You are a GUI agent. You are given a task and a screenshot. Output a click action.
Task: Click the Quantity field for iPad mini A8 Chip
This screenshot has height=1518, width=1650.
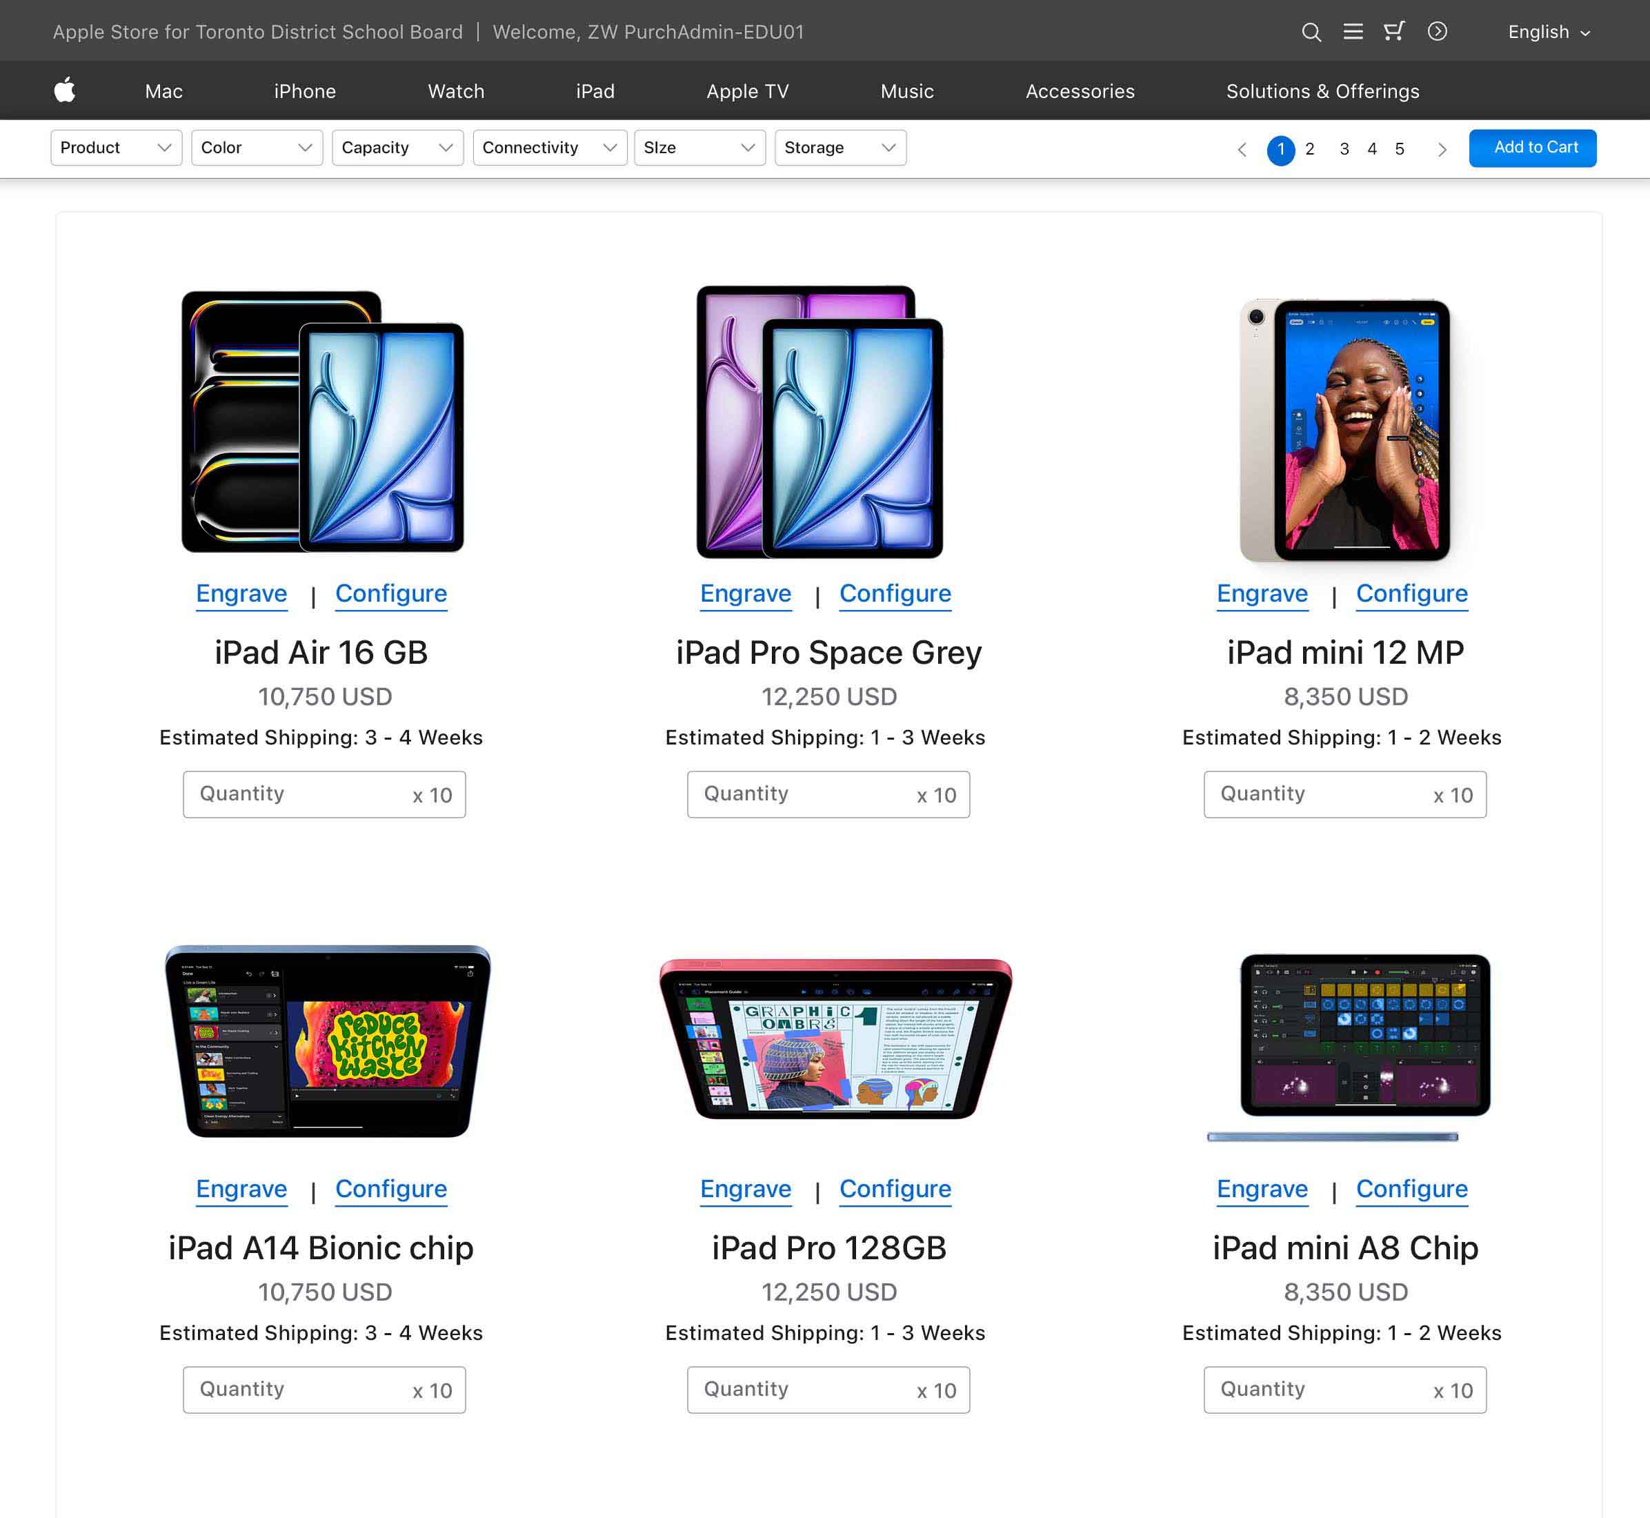(1344, 1389)
